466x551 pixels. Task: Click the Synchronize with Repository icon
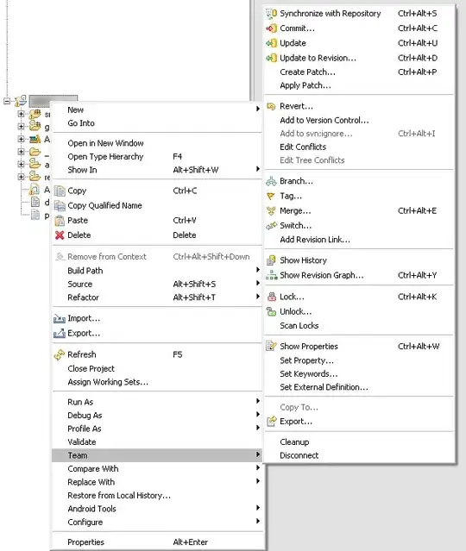coord(272,13)
